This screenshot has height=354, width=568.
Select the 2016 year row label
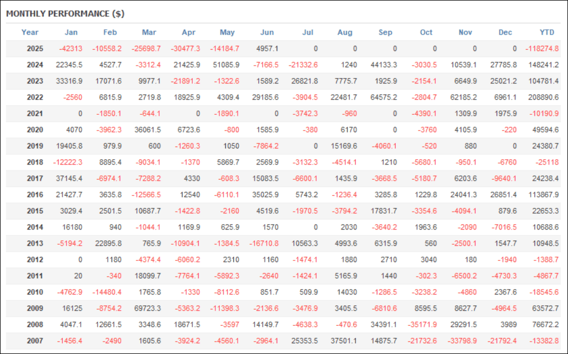pos(35,195)
